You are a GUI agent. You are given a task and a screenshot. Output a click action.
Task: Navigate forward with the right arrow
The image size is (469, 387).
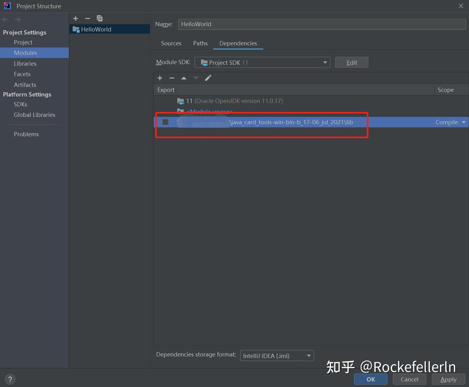point(17,20)
